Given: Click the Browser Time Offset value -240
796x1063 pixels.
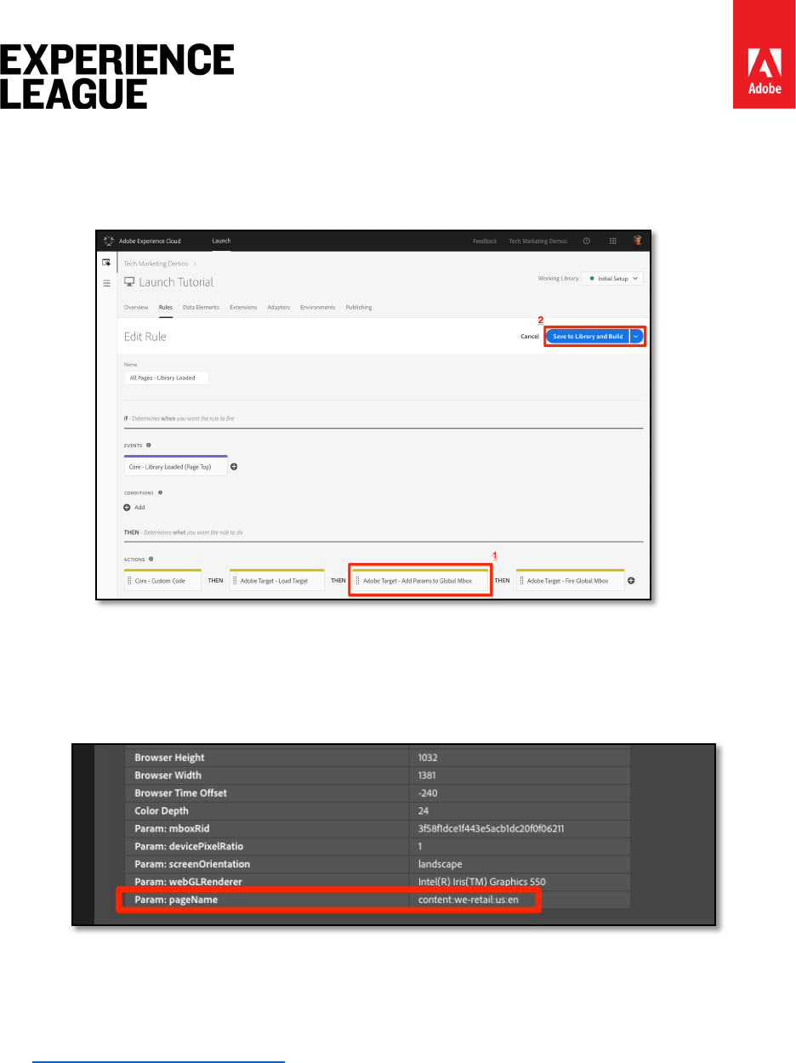Looking at the screenshot, I should click(429, 793).
